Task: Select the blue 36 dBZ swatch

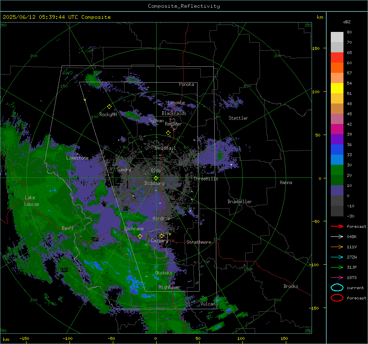Action: 337,150
